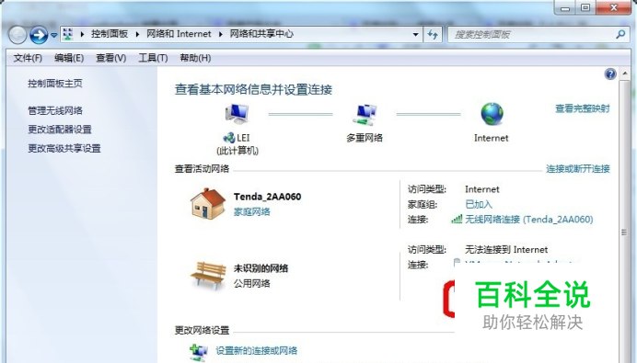Viewport: 637px width, 363px height.
Task: Open the 工具(T) menu
Action: coord(153,58)
